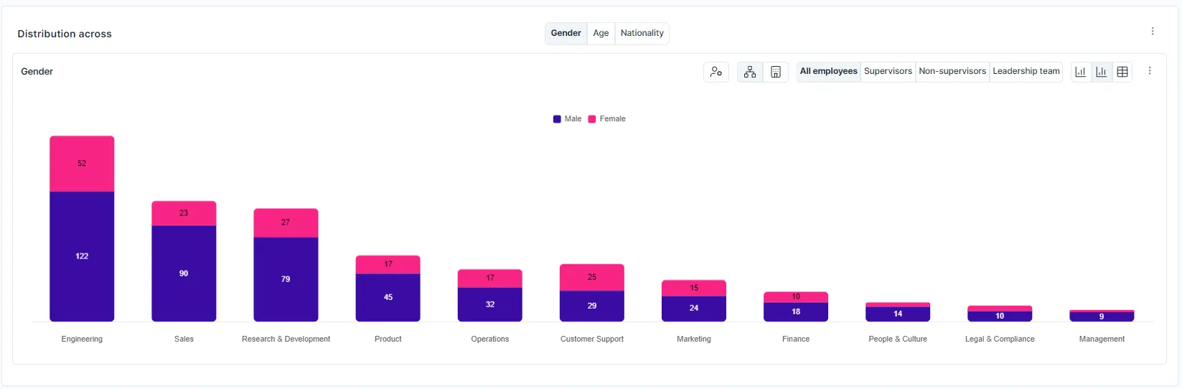This screenshot has height=389, width=1182.
Task: Click Research & Development male segment 79
Action: 286,279
